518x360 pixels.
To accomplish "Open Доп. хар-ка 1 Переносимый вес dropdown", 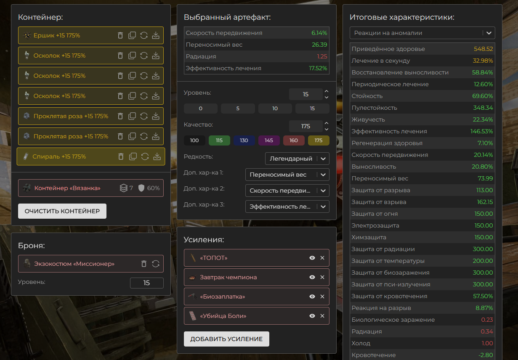I will pos(287,175).
